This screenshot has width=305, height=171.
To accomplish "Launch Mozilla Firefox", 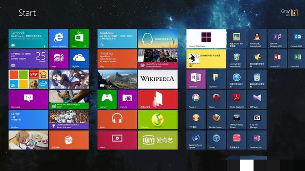I will [x=216, y=120].
